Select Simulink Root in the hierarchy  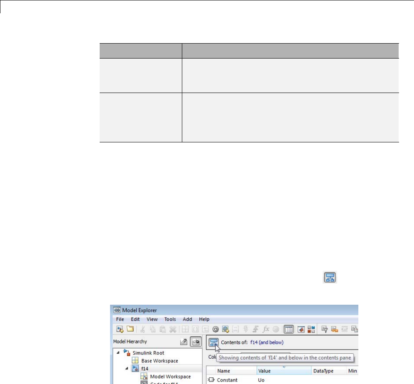[x=148, y=353]
